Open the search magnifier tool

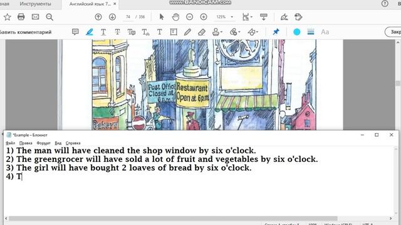click(49, 17)
